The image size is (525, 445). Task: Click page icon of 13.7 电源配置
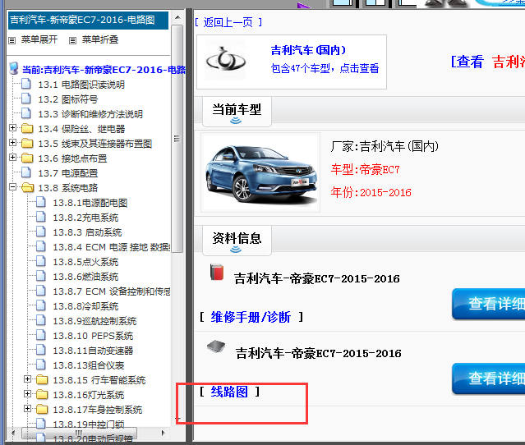[x=26, y=172]
